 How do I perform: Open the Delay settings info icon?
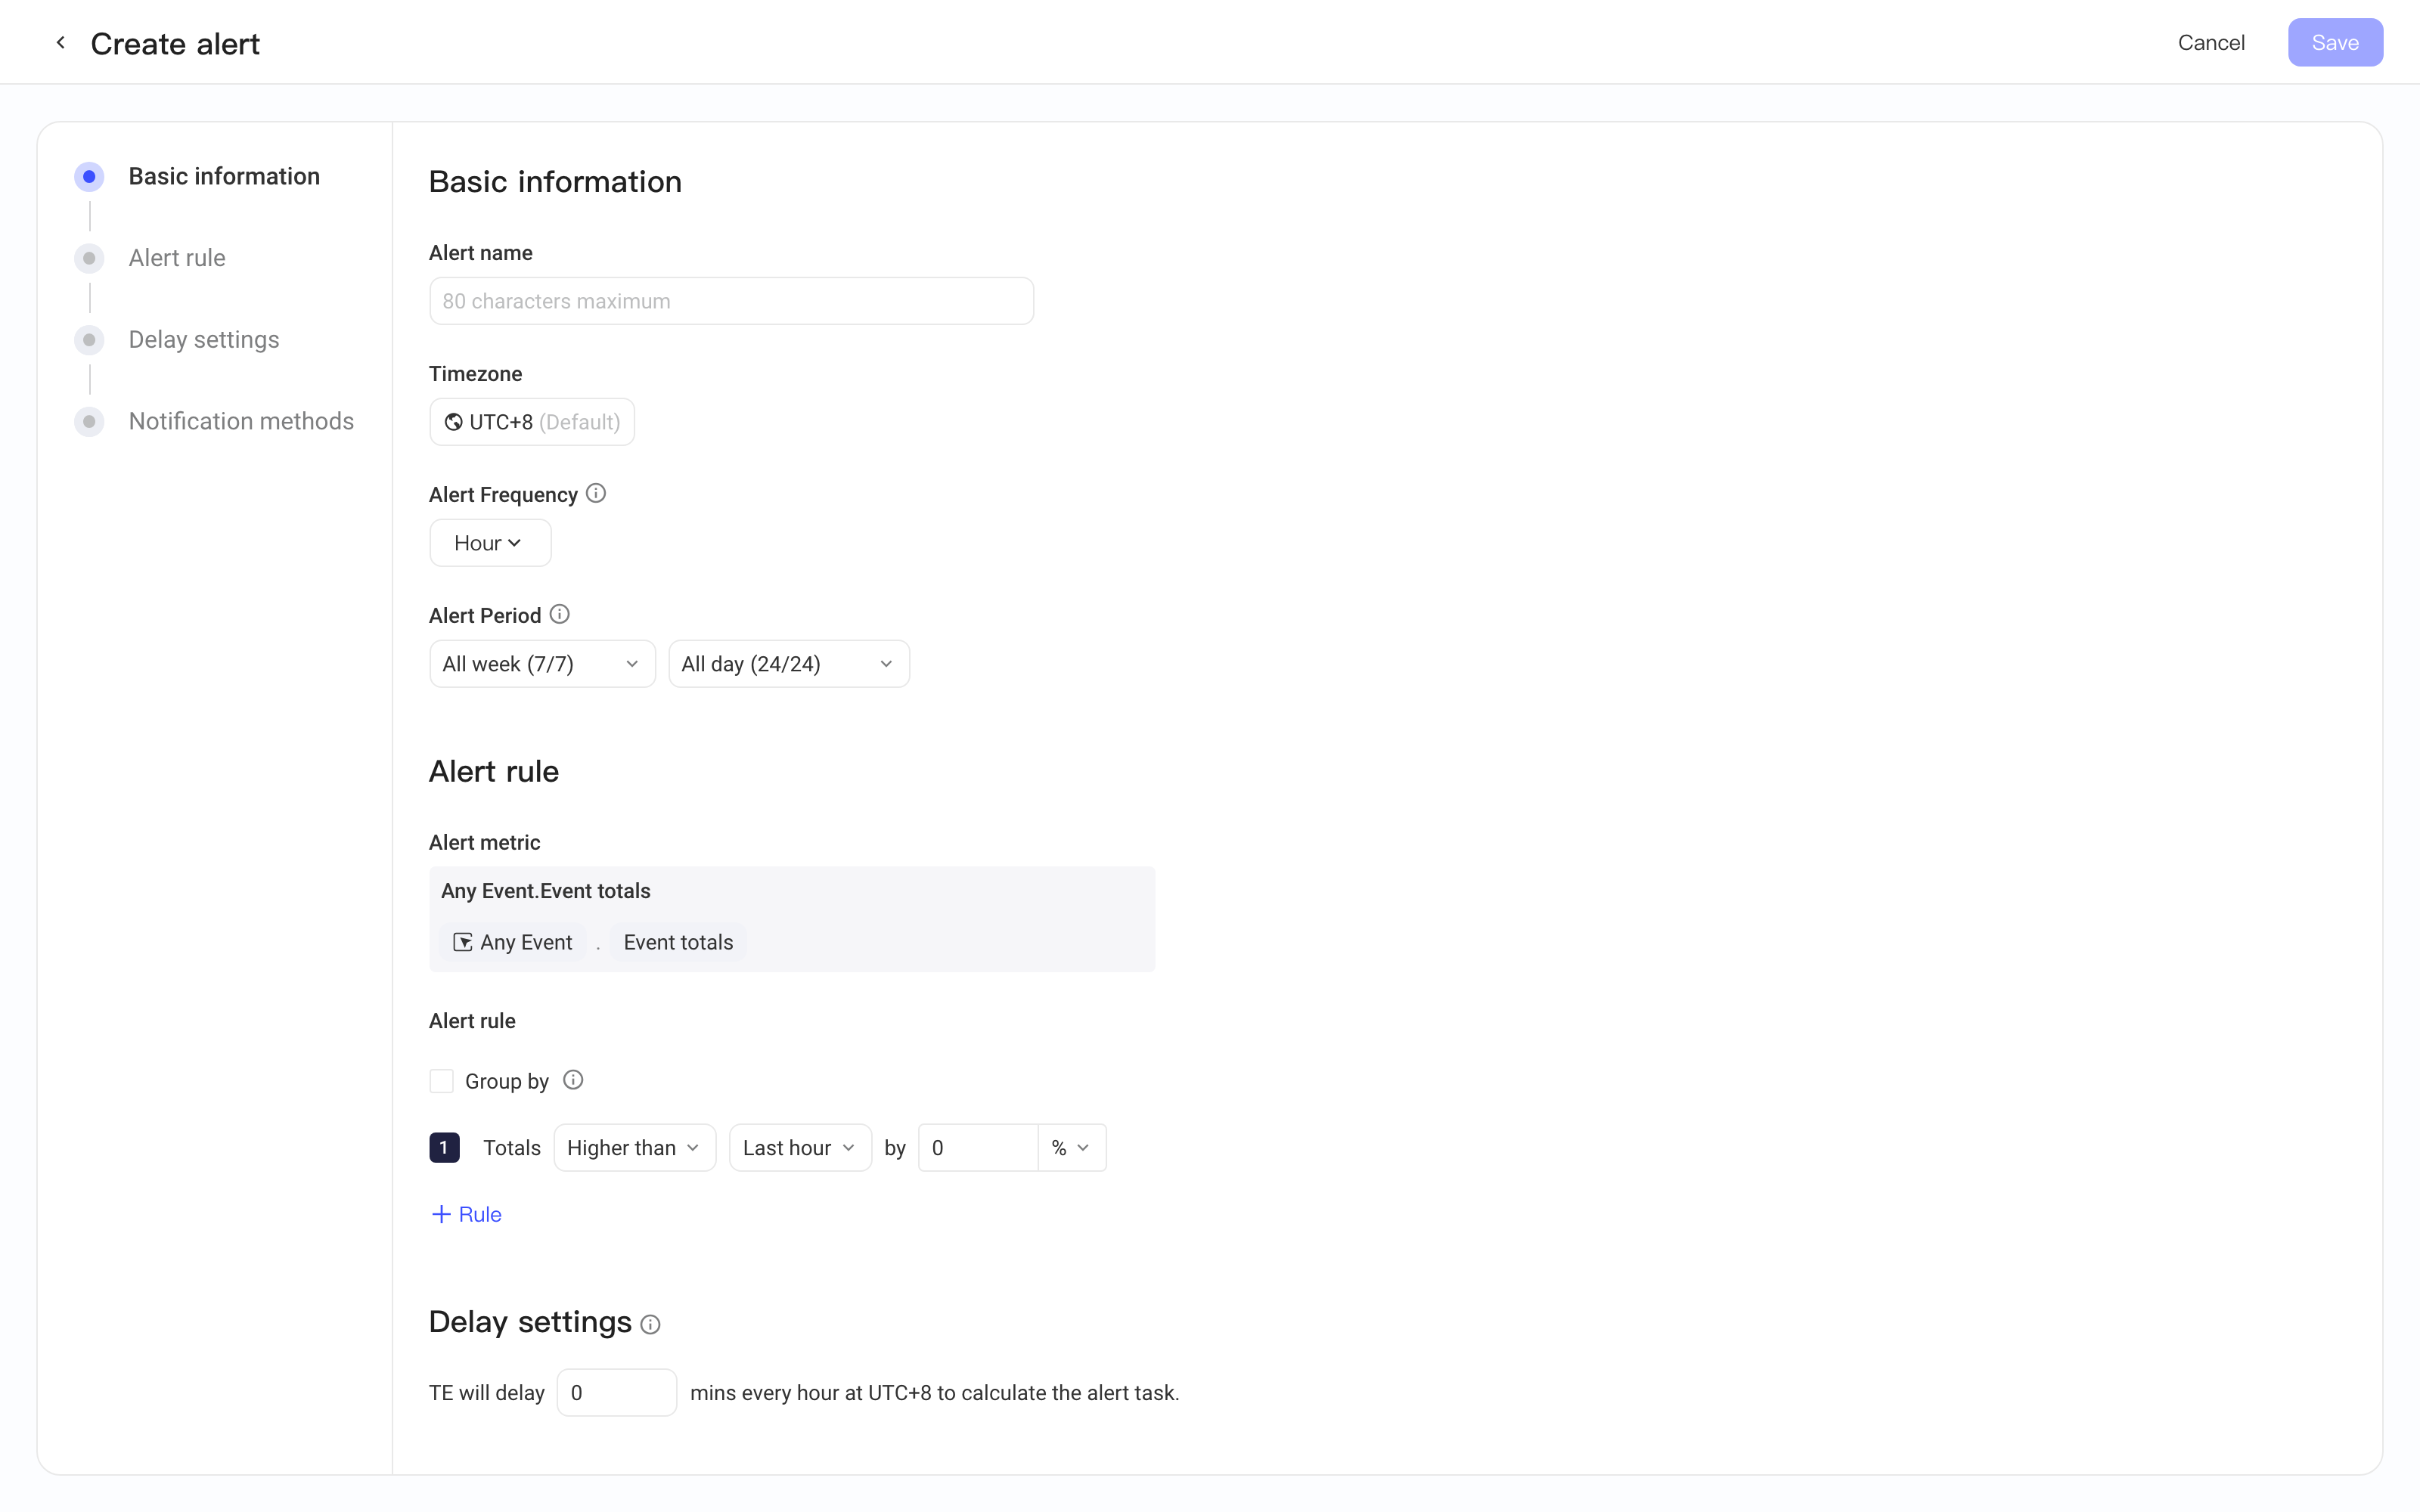pos(650,1324)
